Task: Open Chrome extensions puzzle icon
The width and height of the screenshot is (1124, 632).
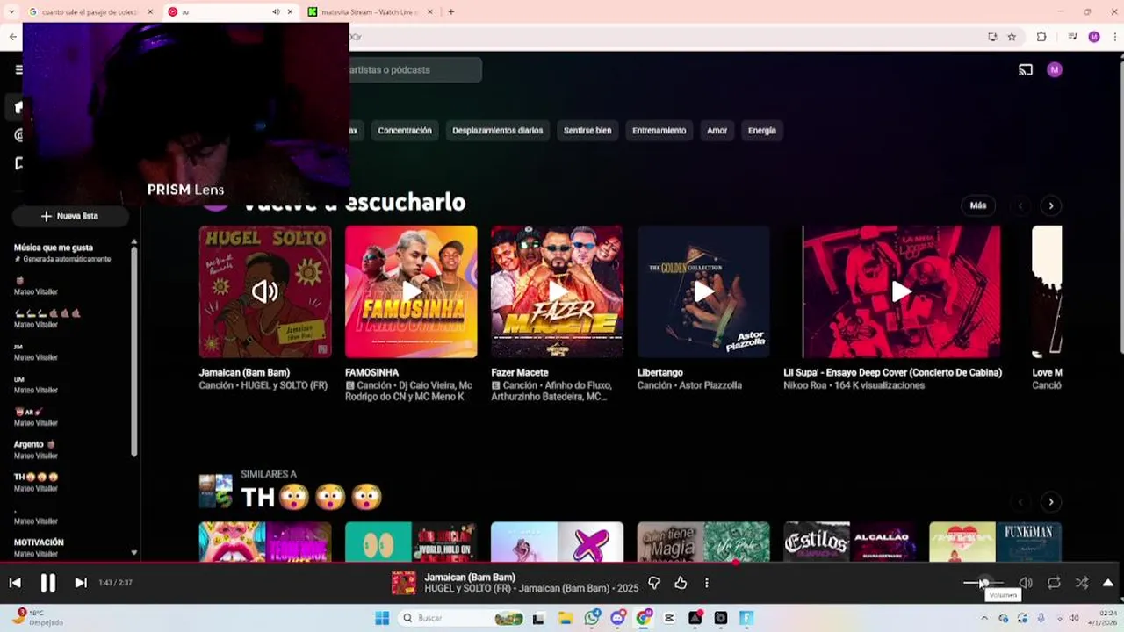Action: 1041,37
